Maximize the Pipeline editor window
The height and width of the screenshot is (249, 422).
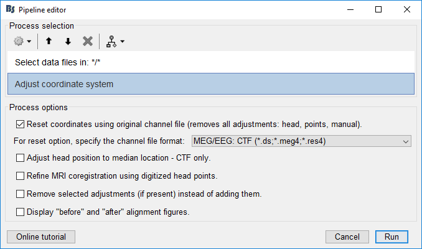[x=378, y=10]
